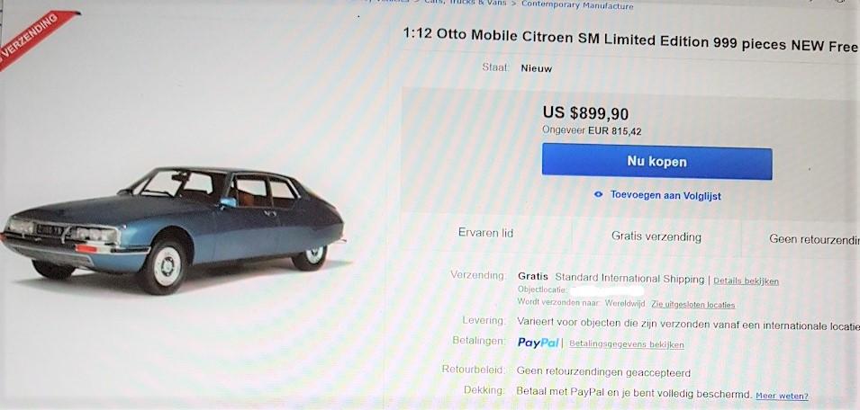Add listing via Toevoegen aan Volglijst link
The height and width of the screenshot is (410, 860).
click(x=665, y=195)
